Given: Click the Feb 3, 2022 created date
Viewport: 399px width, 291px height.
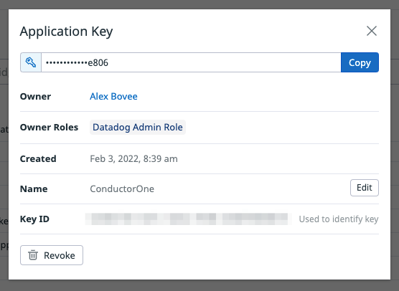Looking at the screenshot, I should tap(133, 159).
